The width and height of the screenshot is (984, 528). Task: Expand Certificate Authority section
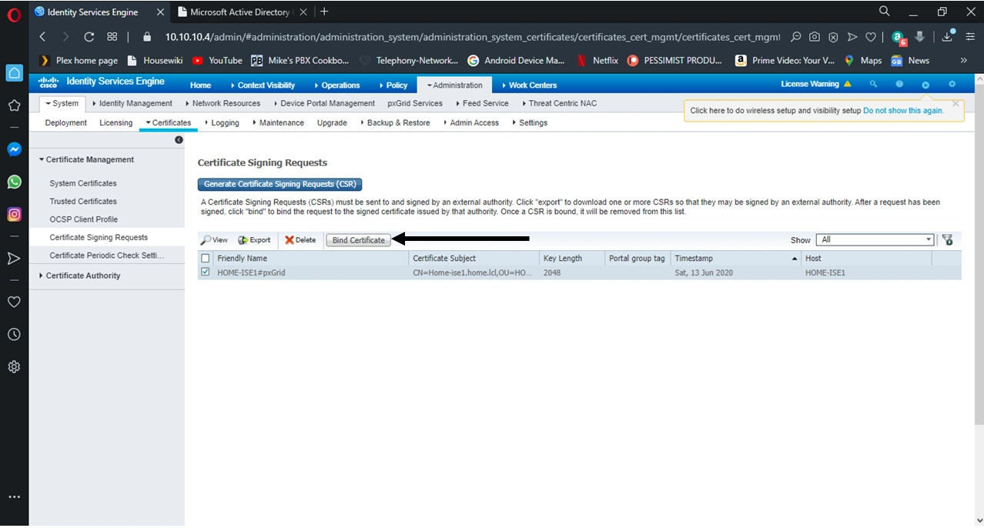[x=79, y=276]
